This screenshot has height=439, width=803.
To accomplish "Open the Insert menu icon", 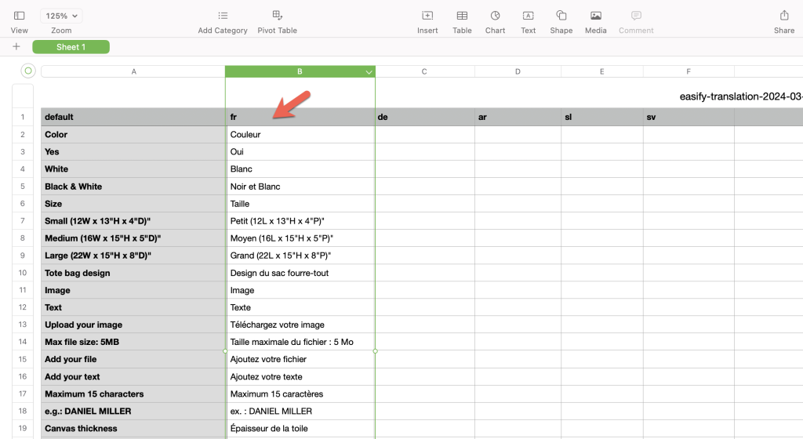I will (427, 16).
